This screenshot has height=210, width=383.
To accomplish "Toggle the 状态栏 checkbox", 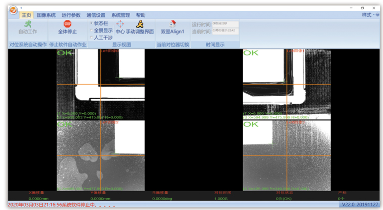I will (x=92, y=23).
